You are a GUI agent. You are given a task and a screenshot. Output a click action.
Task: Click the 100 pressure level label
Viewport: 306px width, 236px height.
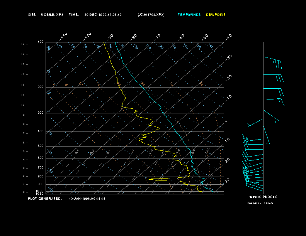(x=41, y=42)
